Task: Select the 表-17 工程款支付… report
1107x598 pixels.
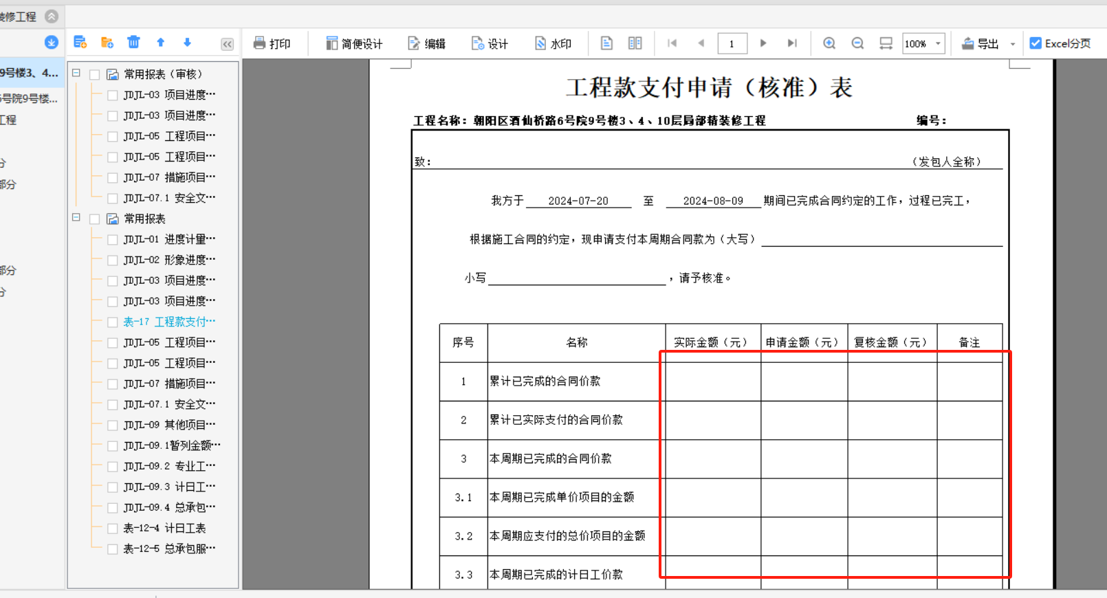Action: coord(169,322)
